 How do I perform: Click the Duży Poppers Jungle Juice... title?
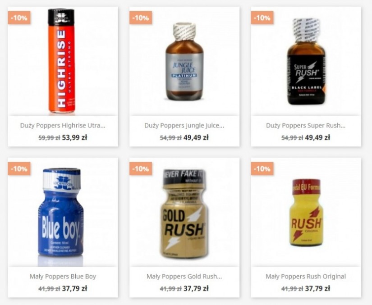pos(184,125)
